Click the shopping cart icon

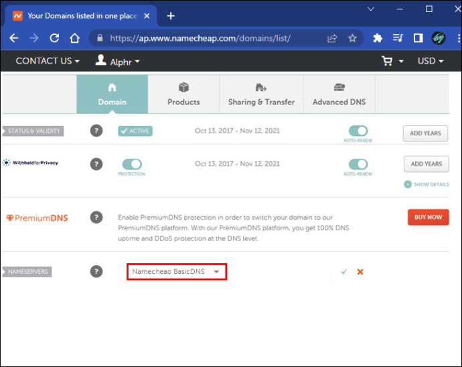[x=387, y=61]
